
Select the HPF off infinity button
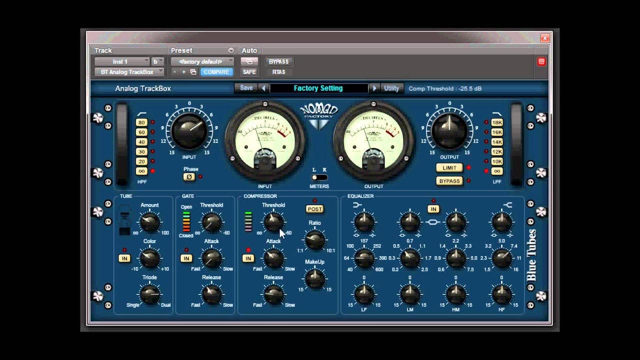142,171
